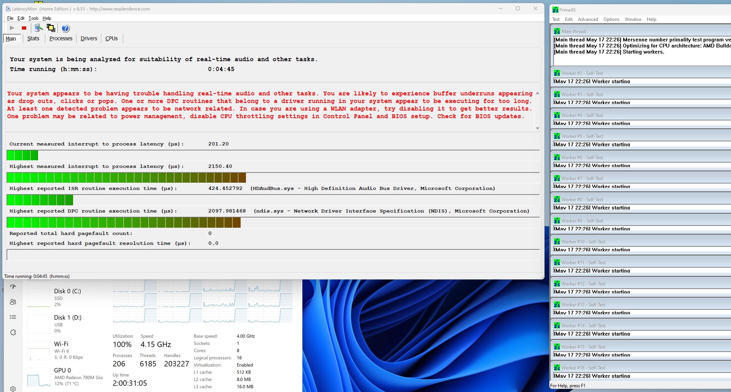Click the Prime95 title bar app icon
Screen dimensions: 731x392
click(555, 10)
